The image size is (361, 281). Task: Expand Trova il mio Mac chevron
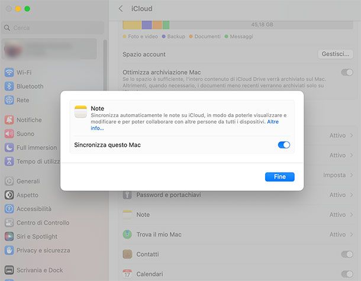(352, 234)
